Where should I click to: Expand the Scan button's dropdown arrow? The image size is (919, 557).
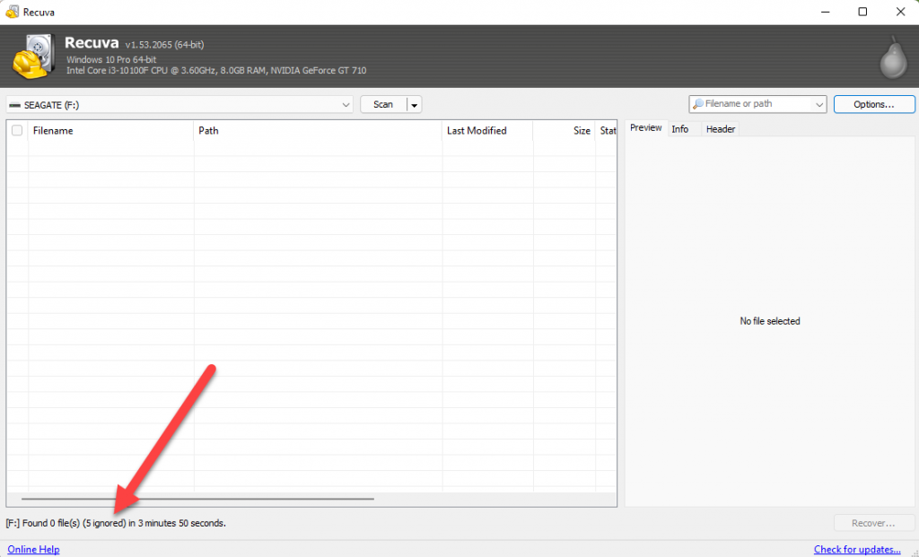414,104
